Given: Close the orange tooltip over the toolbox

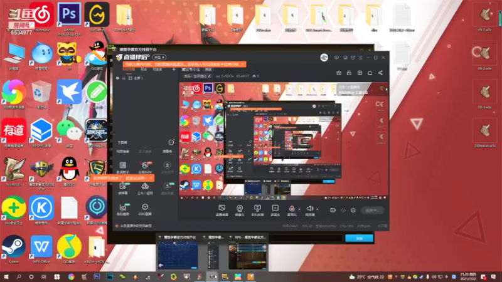Looking at the screenshot, I should coord(151,178).
